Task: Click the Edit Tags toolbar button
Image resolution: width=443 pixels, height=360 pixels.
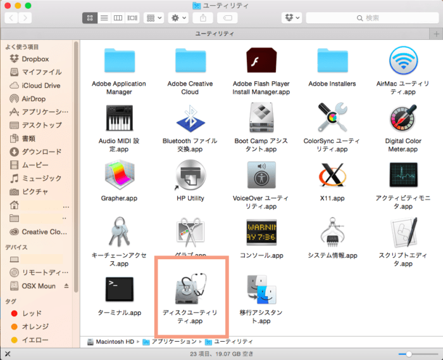Action: 227,18
